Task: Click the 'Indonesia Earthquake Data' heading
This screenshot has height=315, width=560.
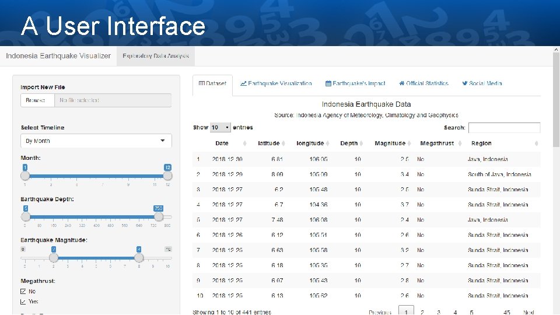Action: click(366, 104)
